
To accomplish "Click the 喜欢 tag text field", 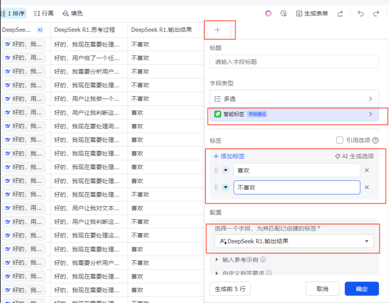I will 297,170.
